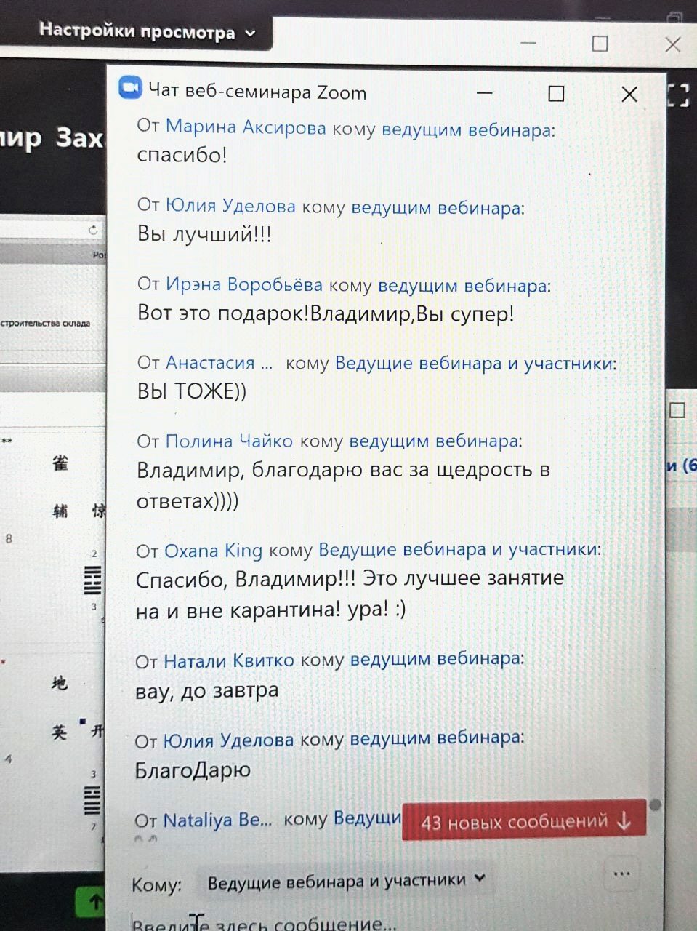
Task: Open the three-dots more options in chat
Action: point(621,874)
